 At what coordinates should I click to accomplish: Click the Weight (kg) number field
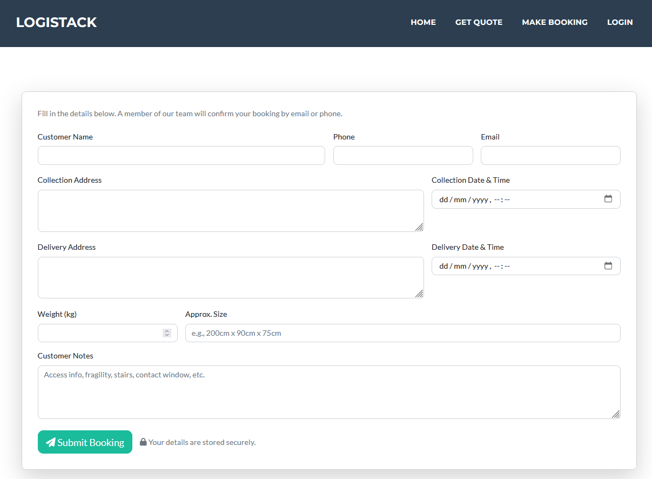click(x=100, y=333)
